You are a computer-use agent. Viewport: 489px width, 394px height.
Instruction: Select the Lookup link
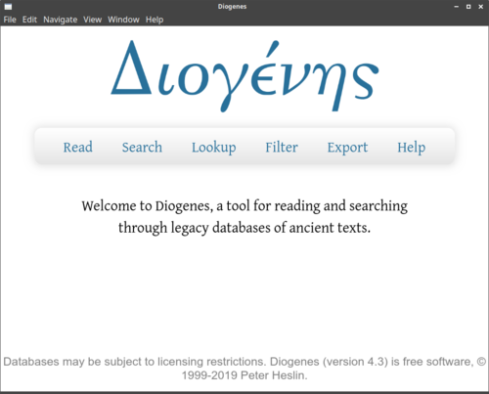click(213, 148)
